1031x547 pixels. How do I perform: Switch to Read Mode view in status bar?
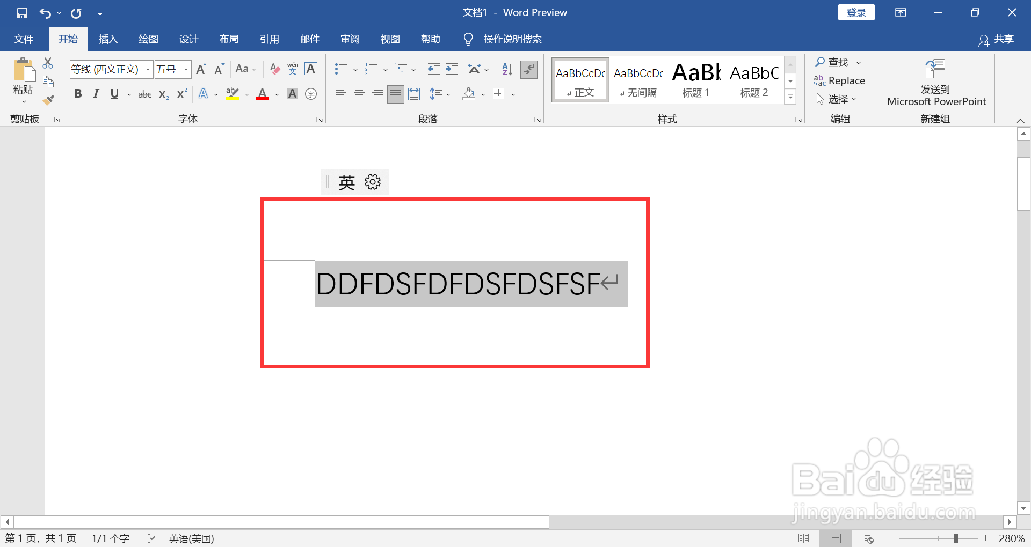click(804, 538)
